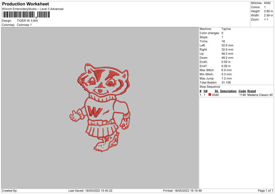Click the Max Jump value '7.2 mm'
Screen dimensions: 275x194
pos(226,78)
